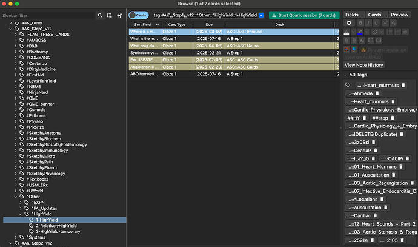Image resolution: width=418 pixels, height=247 pixels.
Task: Click the remove formatting eraser icon
Action: pos(375,32)
